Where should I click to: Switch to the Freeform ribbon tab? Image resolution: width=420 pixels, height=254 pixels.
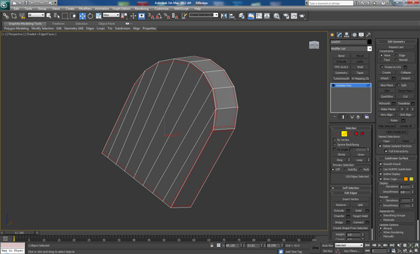point(58,24)
